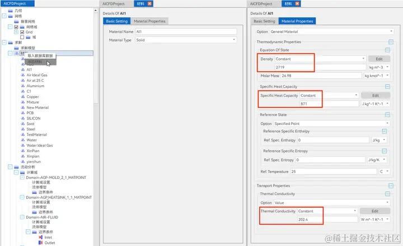Open Material Properties tab in middle panel

[x=149, y=21]
